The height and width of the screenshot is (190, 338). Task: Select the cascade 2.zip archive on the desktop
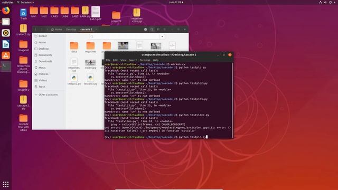click(x=23, y=103)
